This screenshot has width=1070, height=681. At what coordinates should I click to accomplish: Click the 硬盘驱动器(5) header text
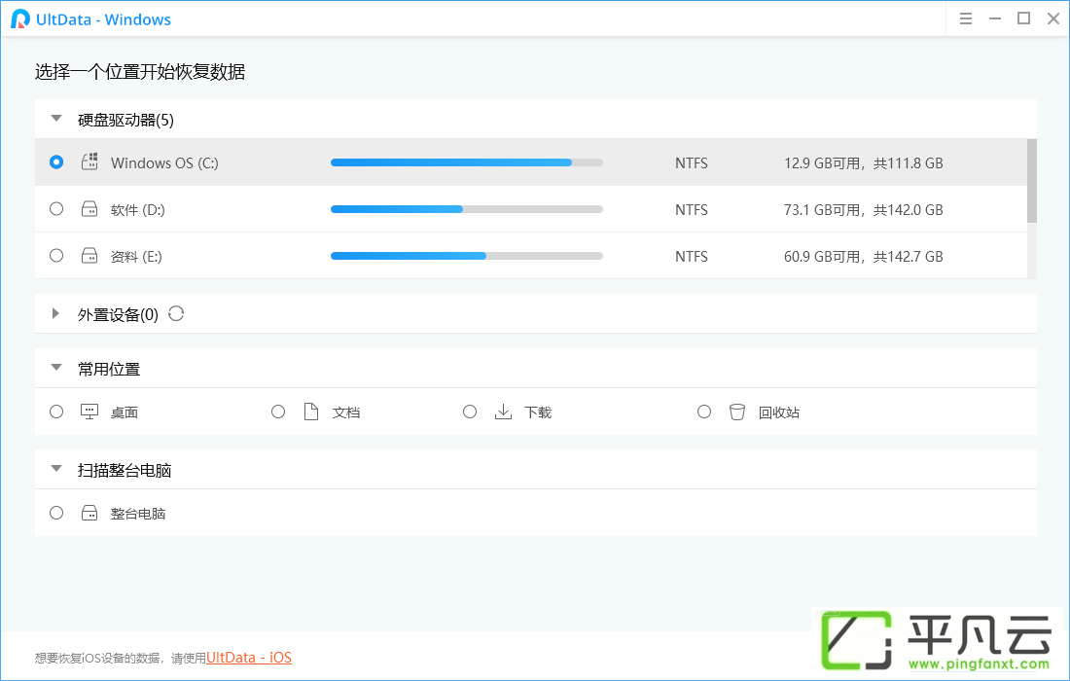click(x=125, y=120)
